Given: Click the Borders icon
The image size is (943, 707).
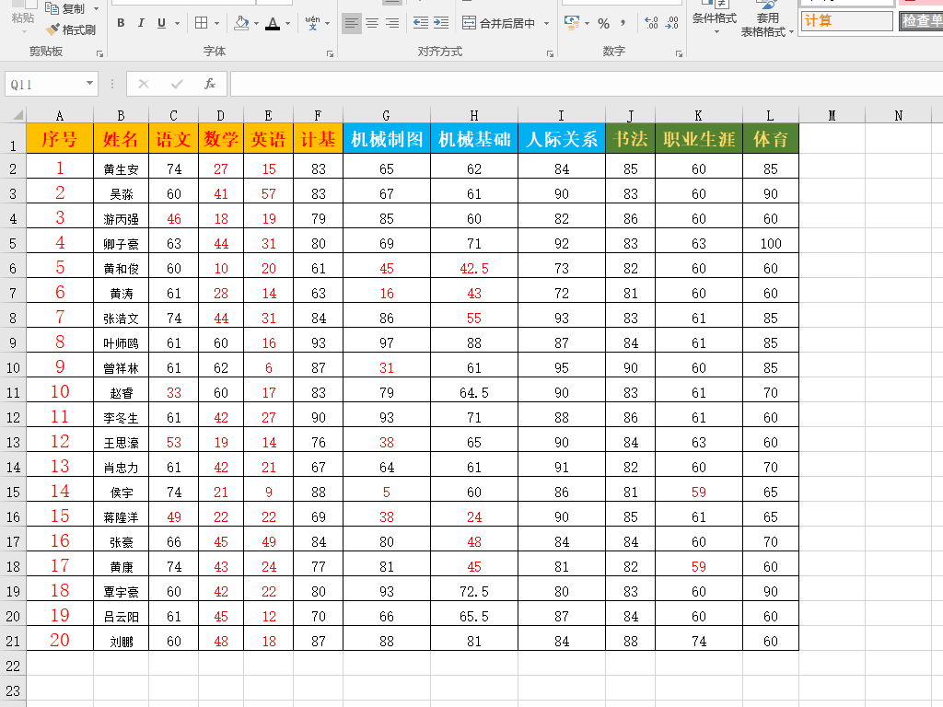Looking at the screenshot, I should point(202,23).
